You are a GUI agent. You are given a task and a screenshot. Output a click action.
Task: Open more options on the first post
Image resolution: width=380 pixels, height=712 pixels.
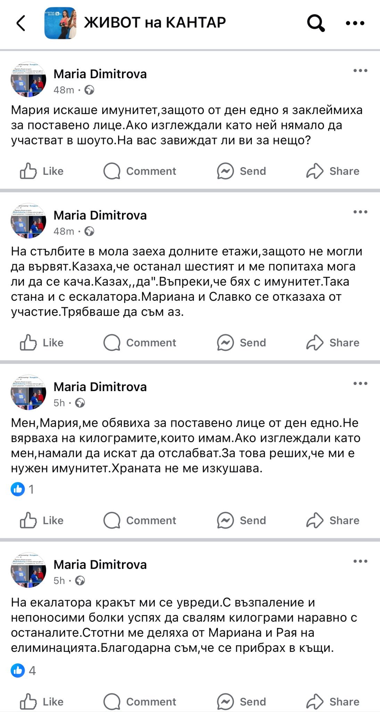click(360, 71)
